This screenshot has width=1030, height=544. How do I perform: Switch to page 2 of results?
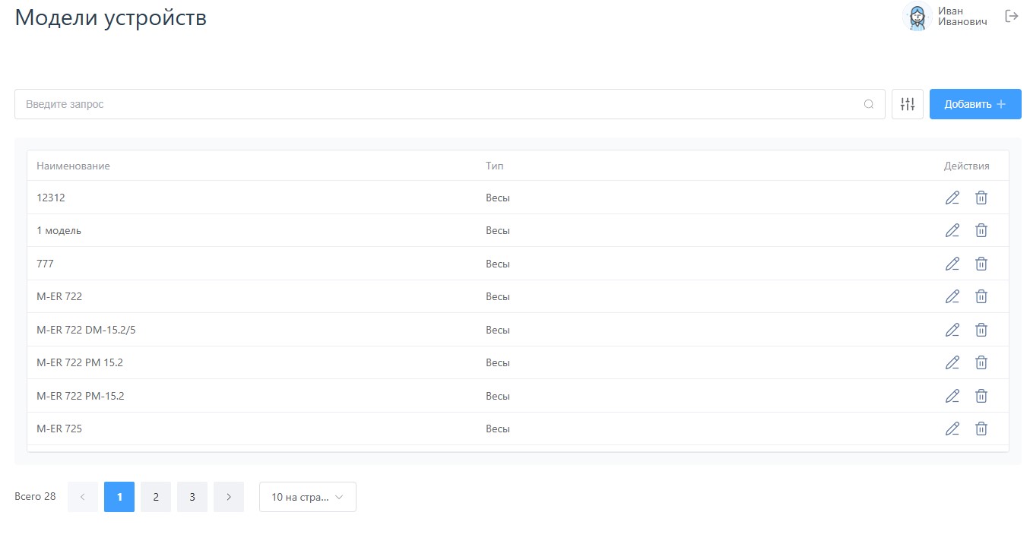[156, 497]
